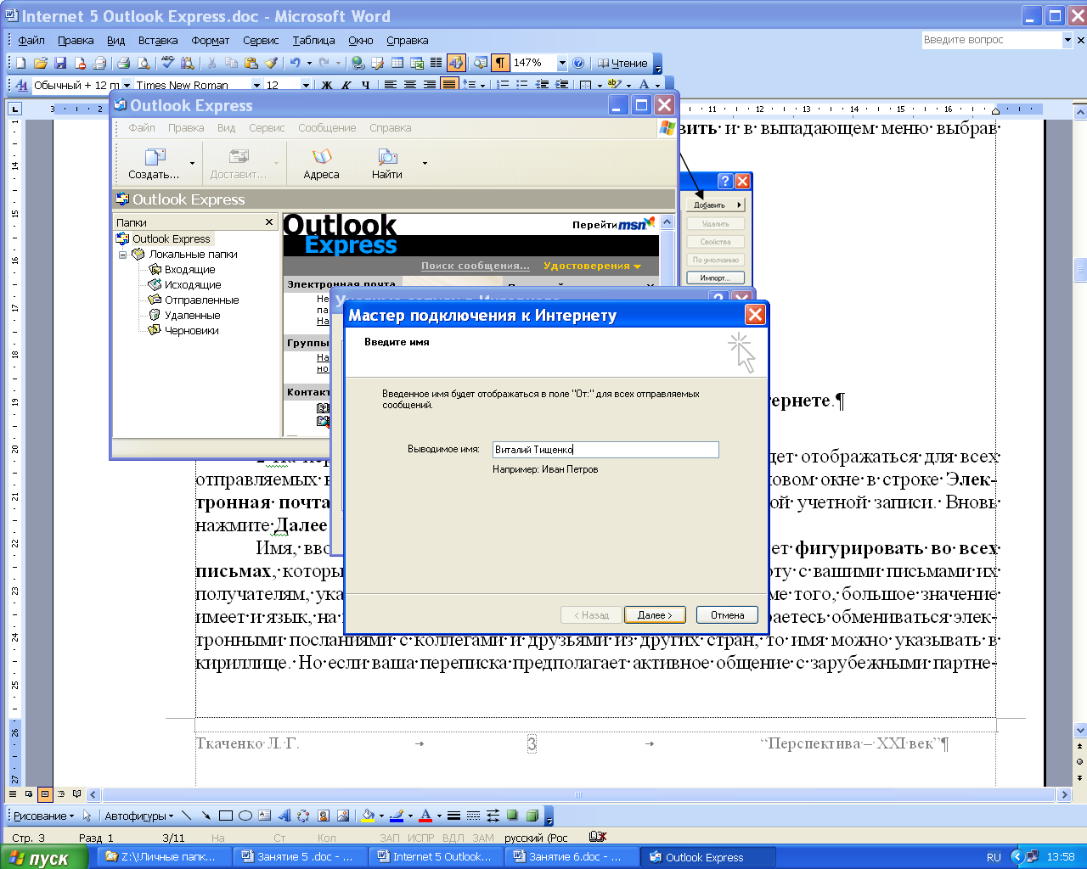Open Адреса address book in Outlook Express
Screen dimensions: 1087x869
click(x=321, y=164)
